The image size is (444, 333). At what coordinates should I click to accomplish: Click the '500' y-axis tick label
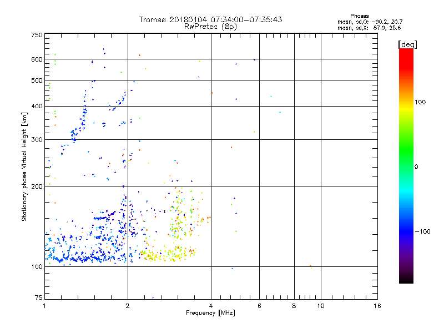tap(37, 80)
